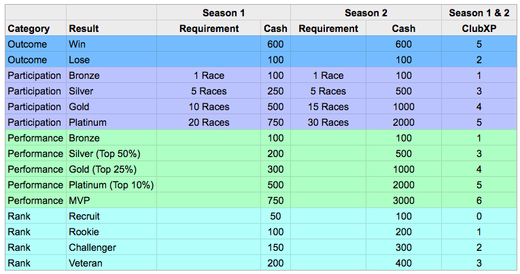520x274 pixels.
Task: Click the ClubXP column header
Action: pyautogui.click(x=481, y=29)
